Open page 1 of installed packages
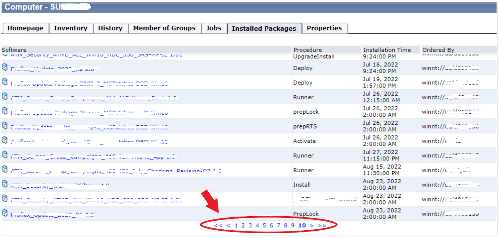The width and height of the screenshot is (499, 238). [x=236, y=226]
